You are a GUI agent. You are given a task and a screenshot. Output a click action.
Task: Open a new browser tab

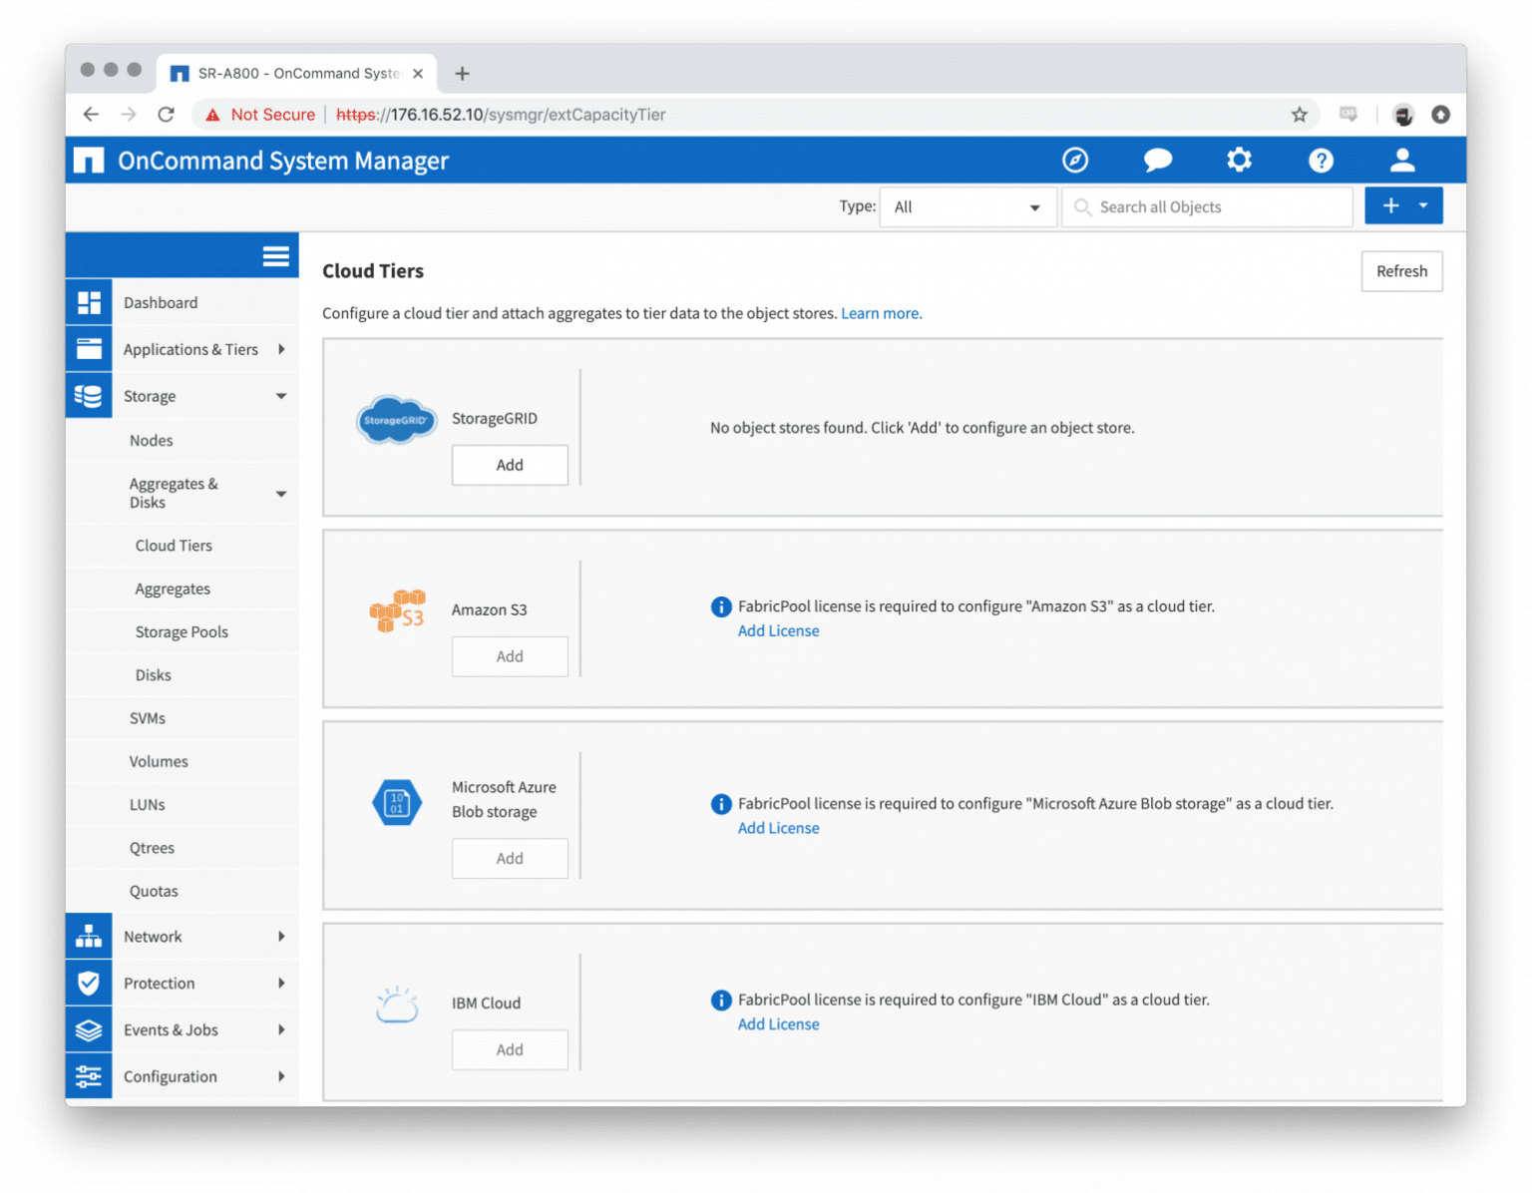tap(462, 73)
